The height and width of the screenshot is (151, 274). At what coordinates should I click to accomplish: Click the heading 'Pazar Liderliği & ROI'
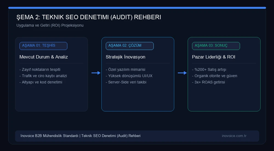click(213, 57)
